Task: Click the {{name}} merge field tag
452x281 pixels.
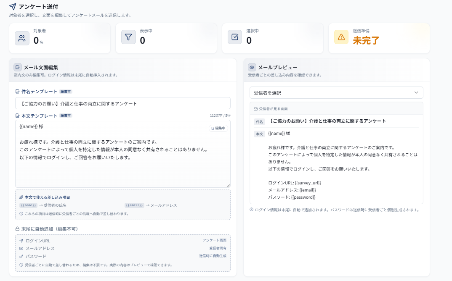Action: pos(29,205)
